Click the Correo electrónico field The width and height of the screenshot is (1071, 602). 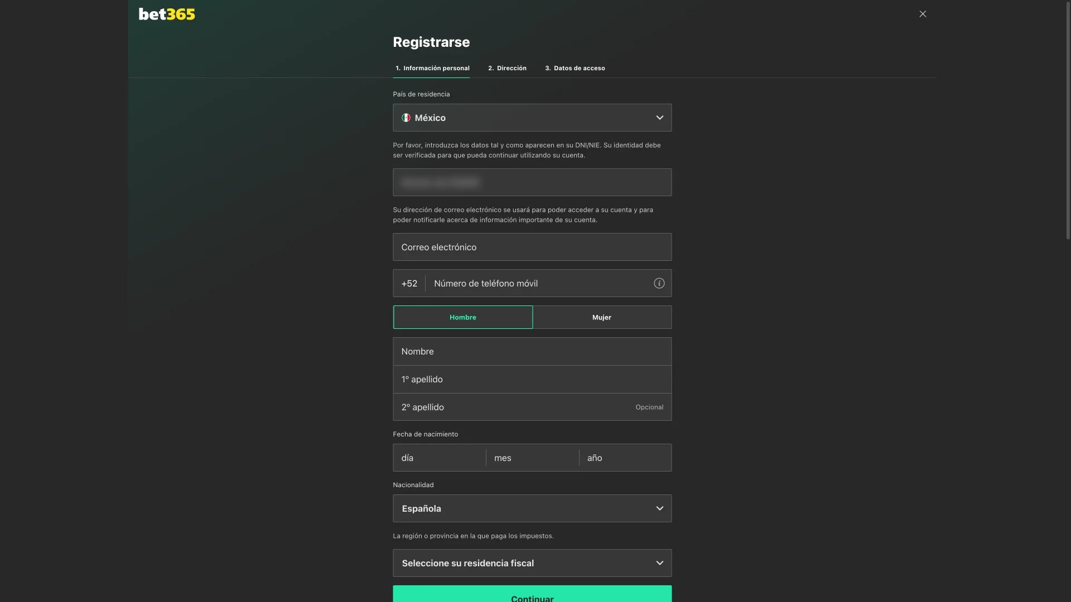532,247
